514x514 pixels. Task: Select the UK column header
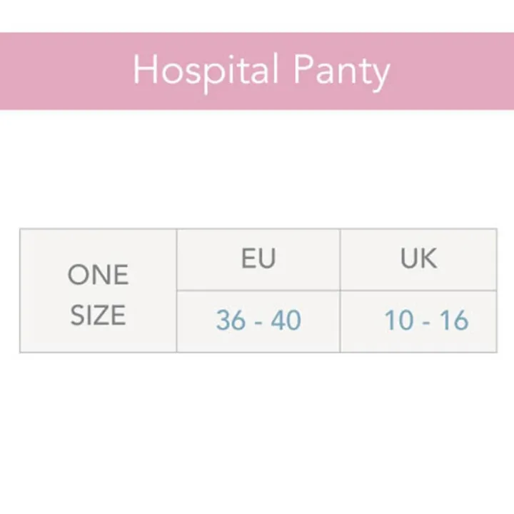[418, 259]
